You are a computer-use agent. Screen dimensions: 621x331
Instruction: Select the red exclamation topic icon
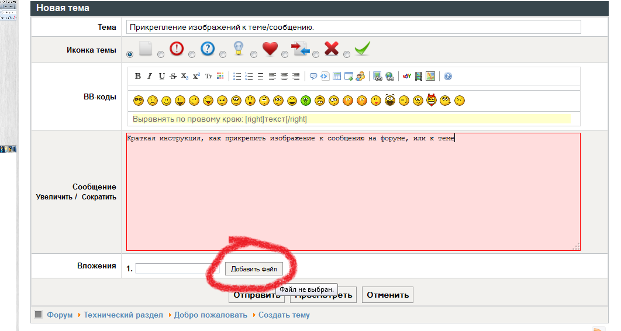click(161, 54)
